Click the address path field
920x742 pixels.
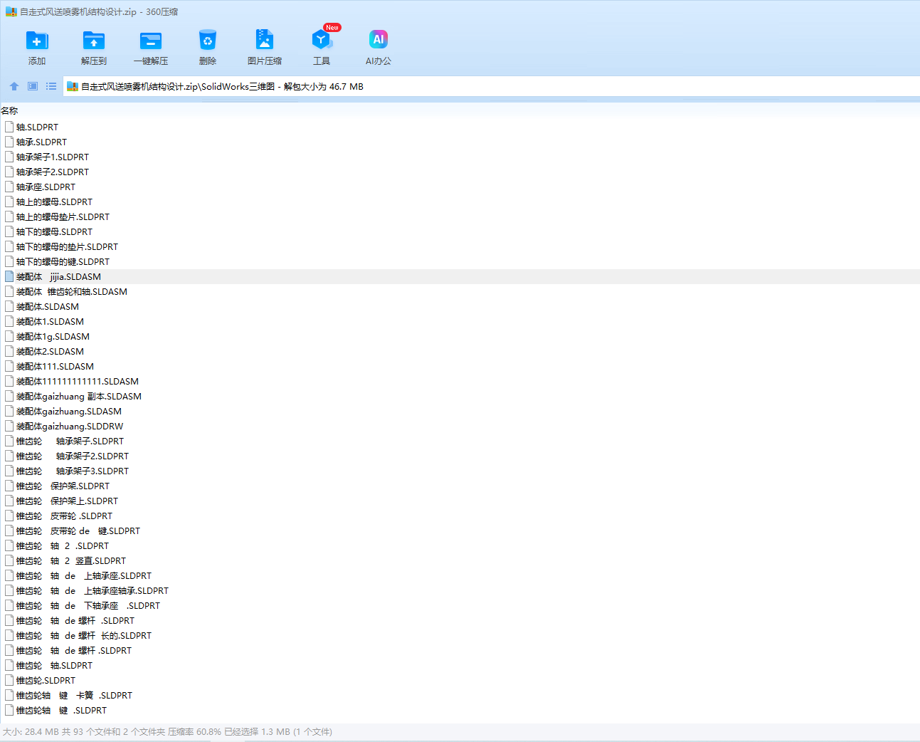491,87
